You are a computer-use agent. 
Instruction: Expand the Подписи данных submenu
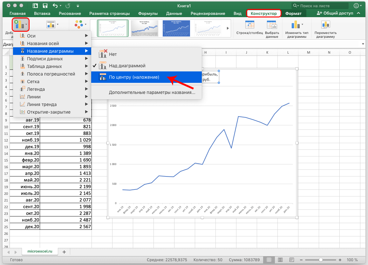pos(52,59)
